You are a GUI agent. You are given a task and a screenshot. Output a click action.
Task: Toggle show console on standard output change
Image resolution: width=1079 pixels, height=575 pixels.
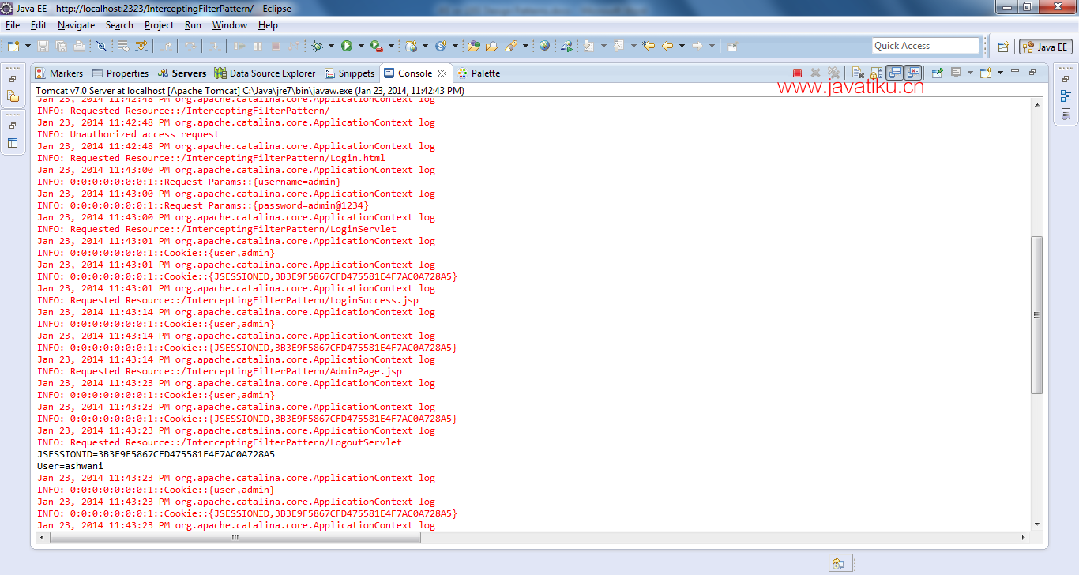[x=895, y=73]
